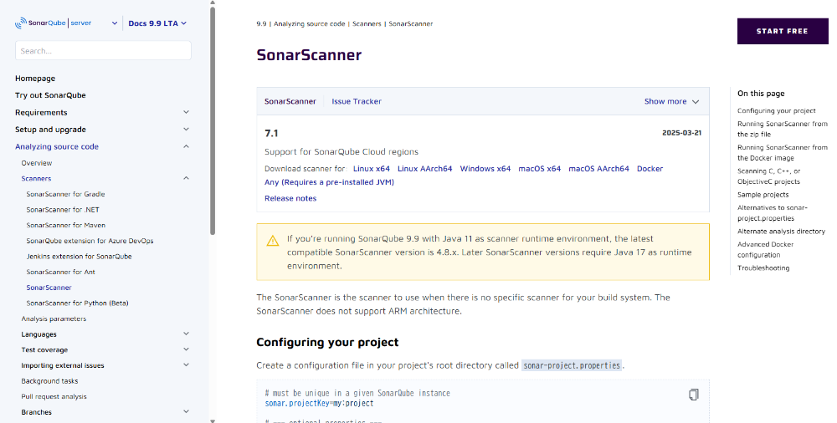Screen dimensions: 837x423
Task: Select the SonarScanner tab in release box
Action: pos(290,101)
